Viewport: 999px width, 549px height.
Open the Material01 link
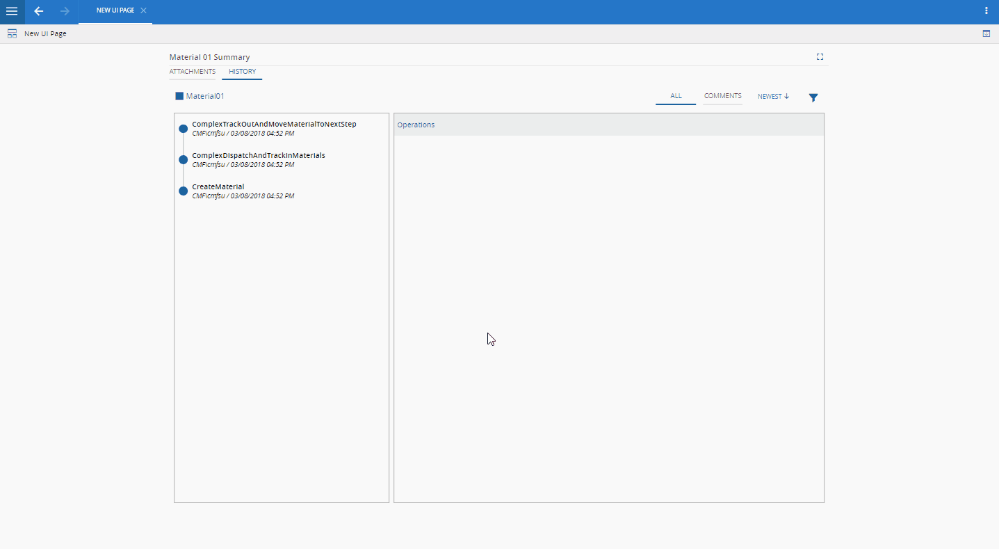click(x=205, y=96)
